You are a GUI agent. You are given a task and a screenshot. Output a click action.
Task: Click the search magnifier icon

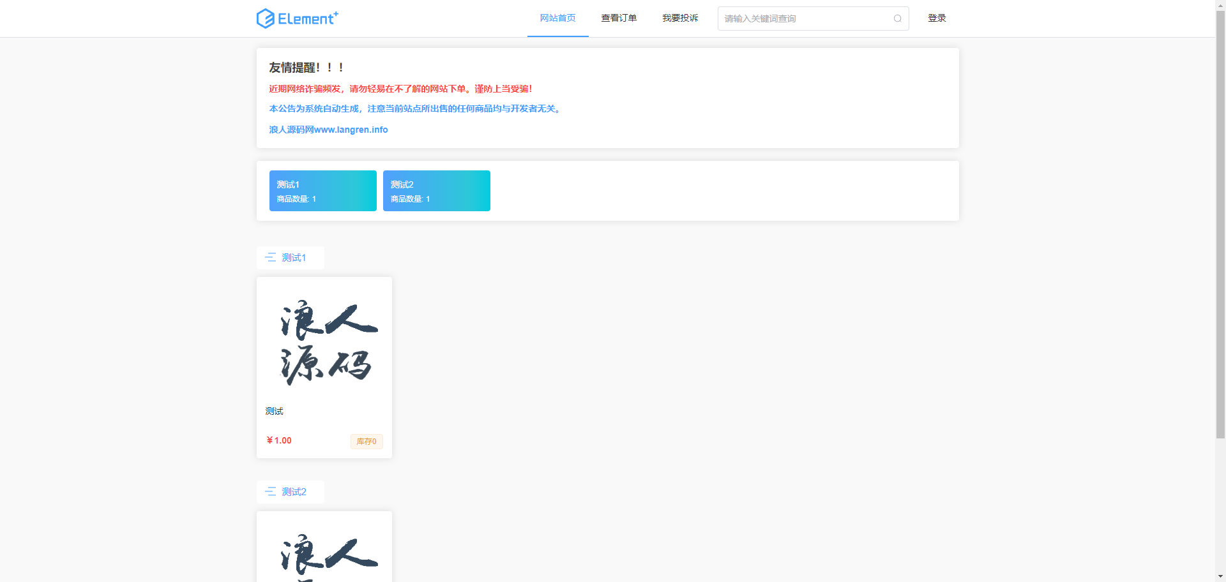pos(897,19)
